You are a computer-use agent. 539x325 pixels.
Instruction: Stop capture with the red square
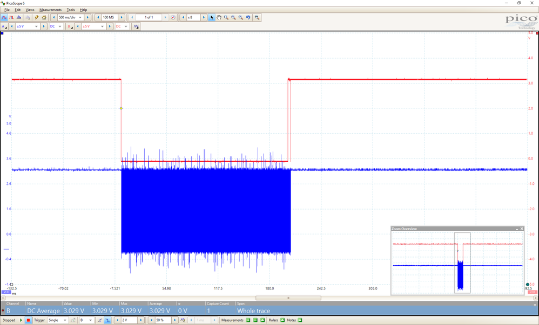[x=29, y=320]
